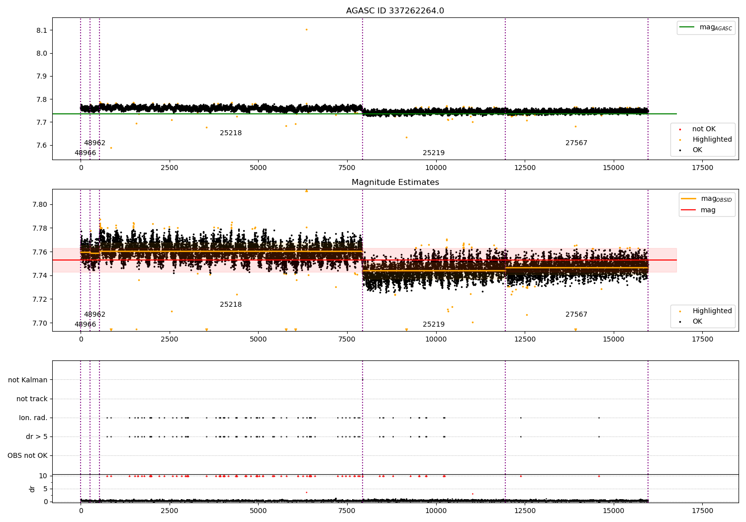746x522 pixels.
Task: Click obsid label 27567 in top plot
Action: point(576,143)
